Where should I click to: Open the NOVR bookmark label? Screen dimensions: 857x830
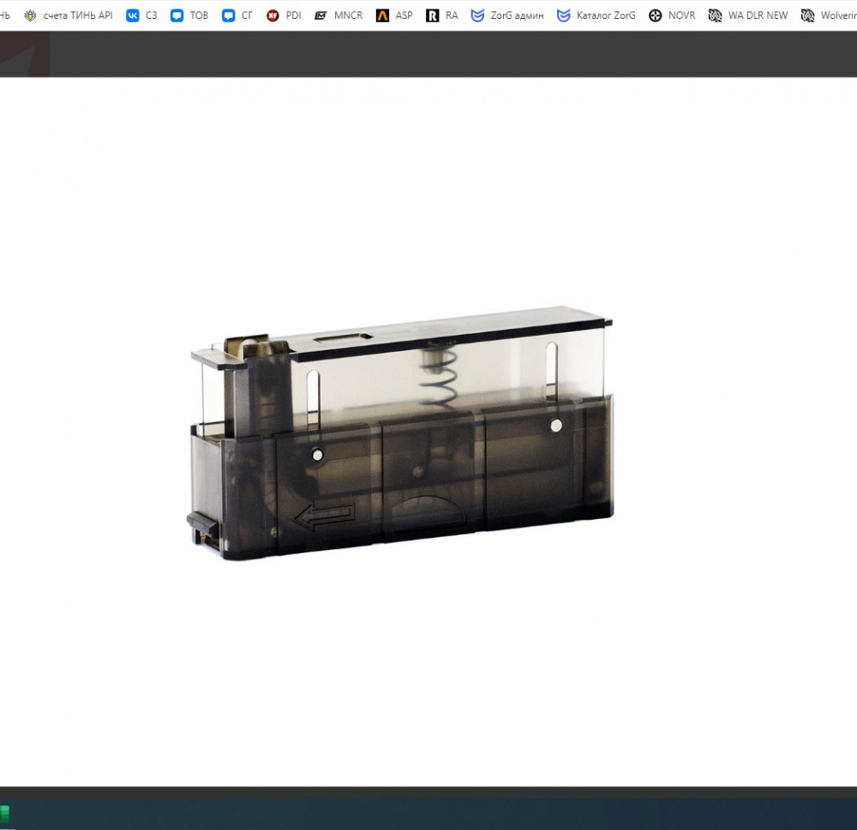click(x=681, y=15)
